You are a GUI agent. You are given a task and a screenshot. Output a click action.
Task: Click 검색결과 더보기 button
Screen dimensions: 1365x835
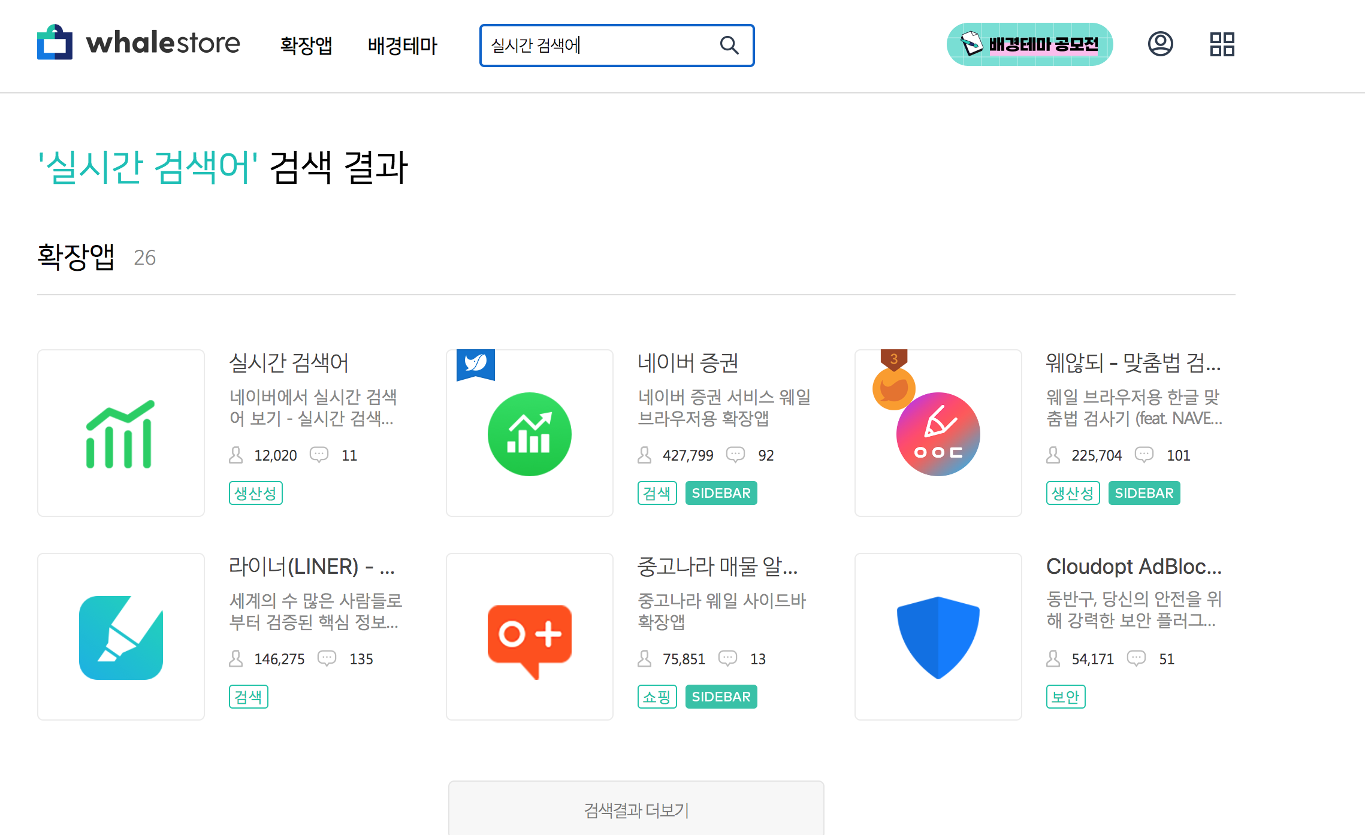(636, 808)
